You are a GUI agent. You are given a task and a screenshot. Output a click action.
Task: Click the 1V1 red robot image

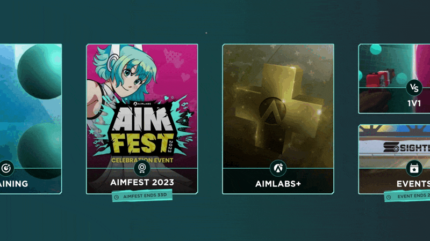(x=381, y=77)
